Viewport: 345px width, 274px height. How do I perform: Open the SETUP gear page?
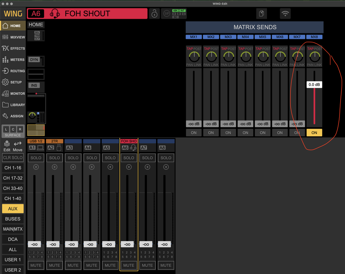(x=13, y=82)
